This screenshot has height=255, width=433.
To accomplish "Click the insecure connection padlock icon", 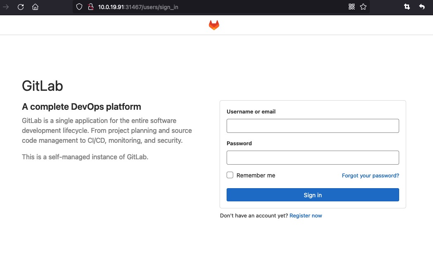I will click(90, 7).
